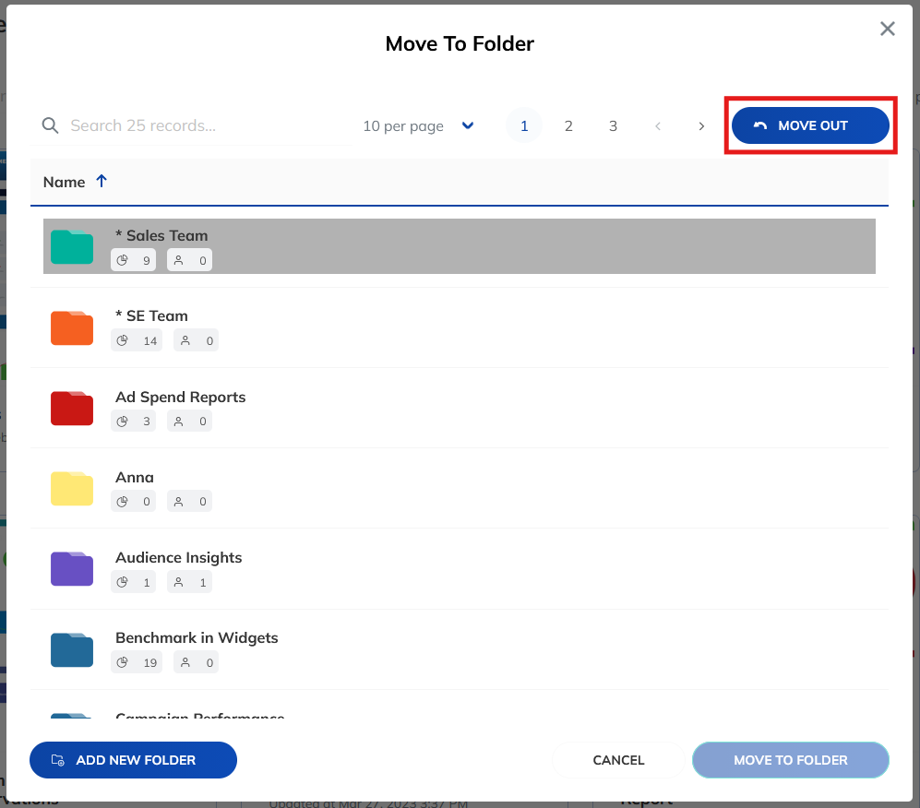Select page 1 in pagination

524,125
